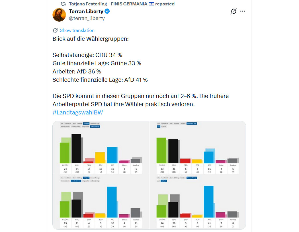Open the chart image where AfD has 36
Viewport: 299px width, 232px height.
[x=101, y=202]
